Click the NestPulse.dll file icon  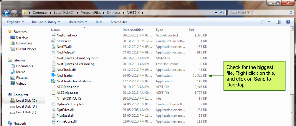click(x=53, y=52)
